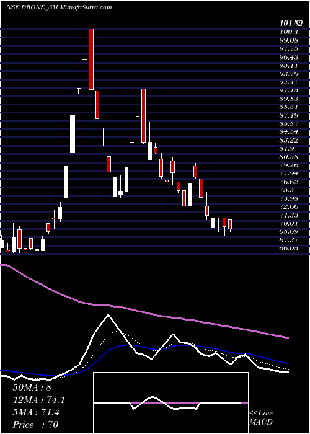Click the NSE DRONE_SM MunafaSutra.com chart title

pos(59,7)
